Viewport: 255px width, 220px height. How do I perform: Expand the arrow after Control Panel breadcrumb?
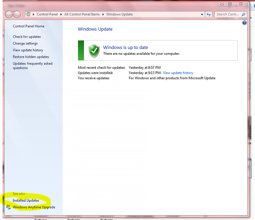point(61,14)
